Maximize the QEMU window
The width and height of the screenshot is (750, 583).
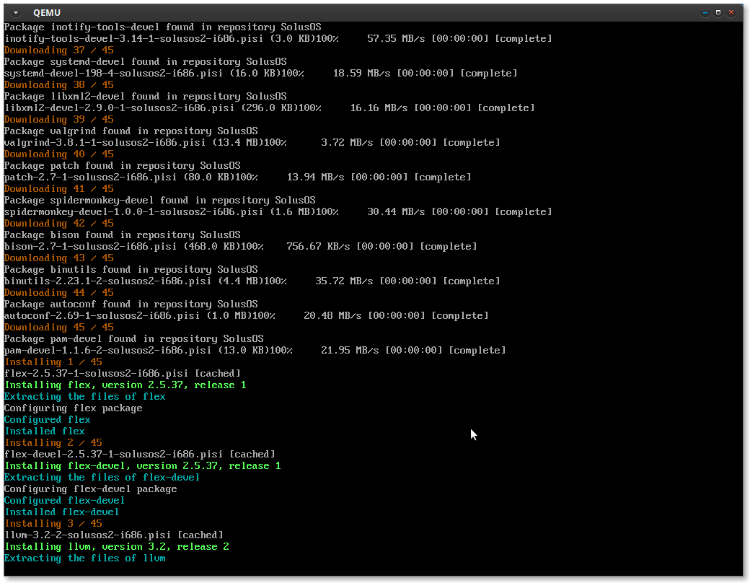(x=718, y=12)
